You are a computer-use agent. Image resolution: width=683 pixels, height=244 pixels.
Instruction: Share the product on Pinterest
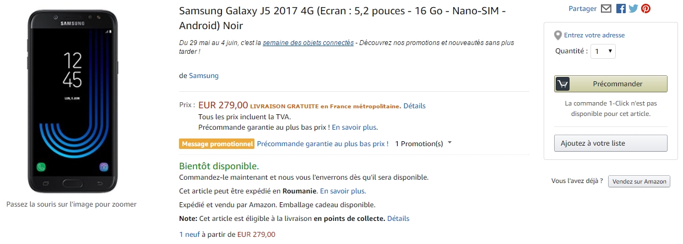(x=646, y=9)
